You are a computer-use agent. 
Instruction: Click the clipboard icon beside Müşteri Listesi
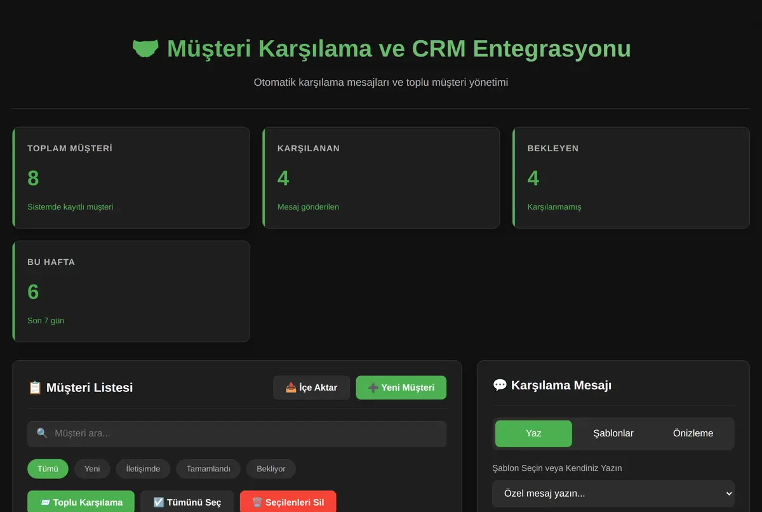[x=35, y=387]
